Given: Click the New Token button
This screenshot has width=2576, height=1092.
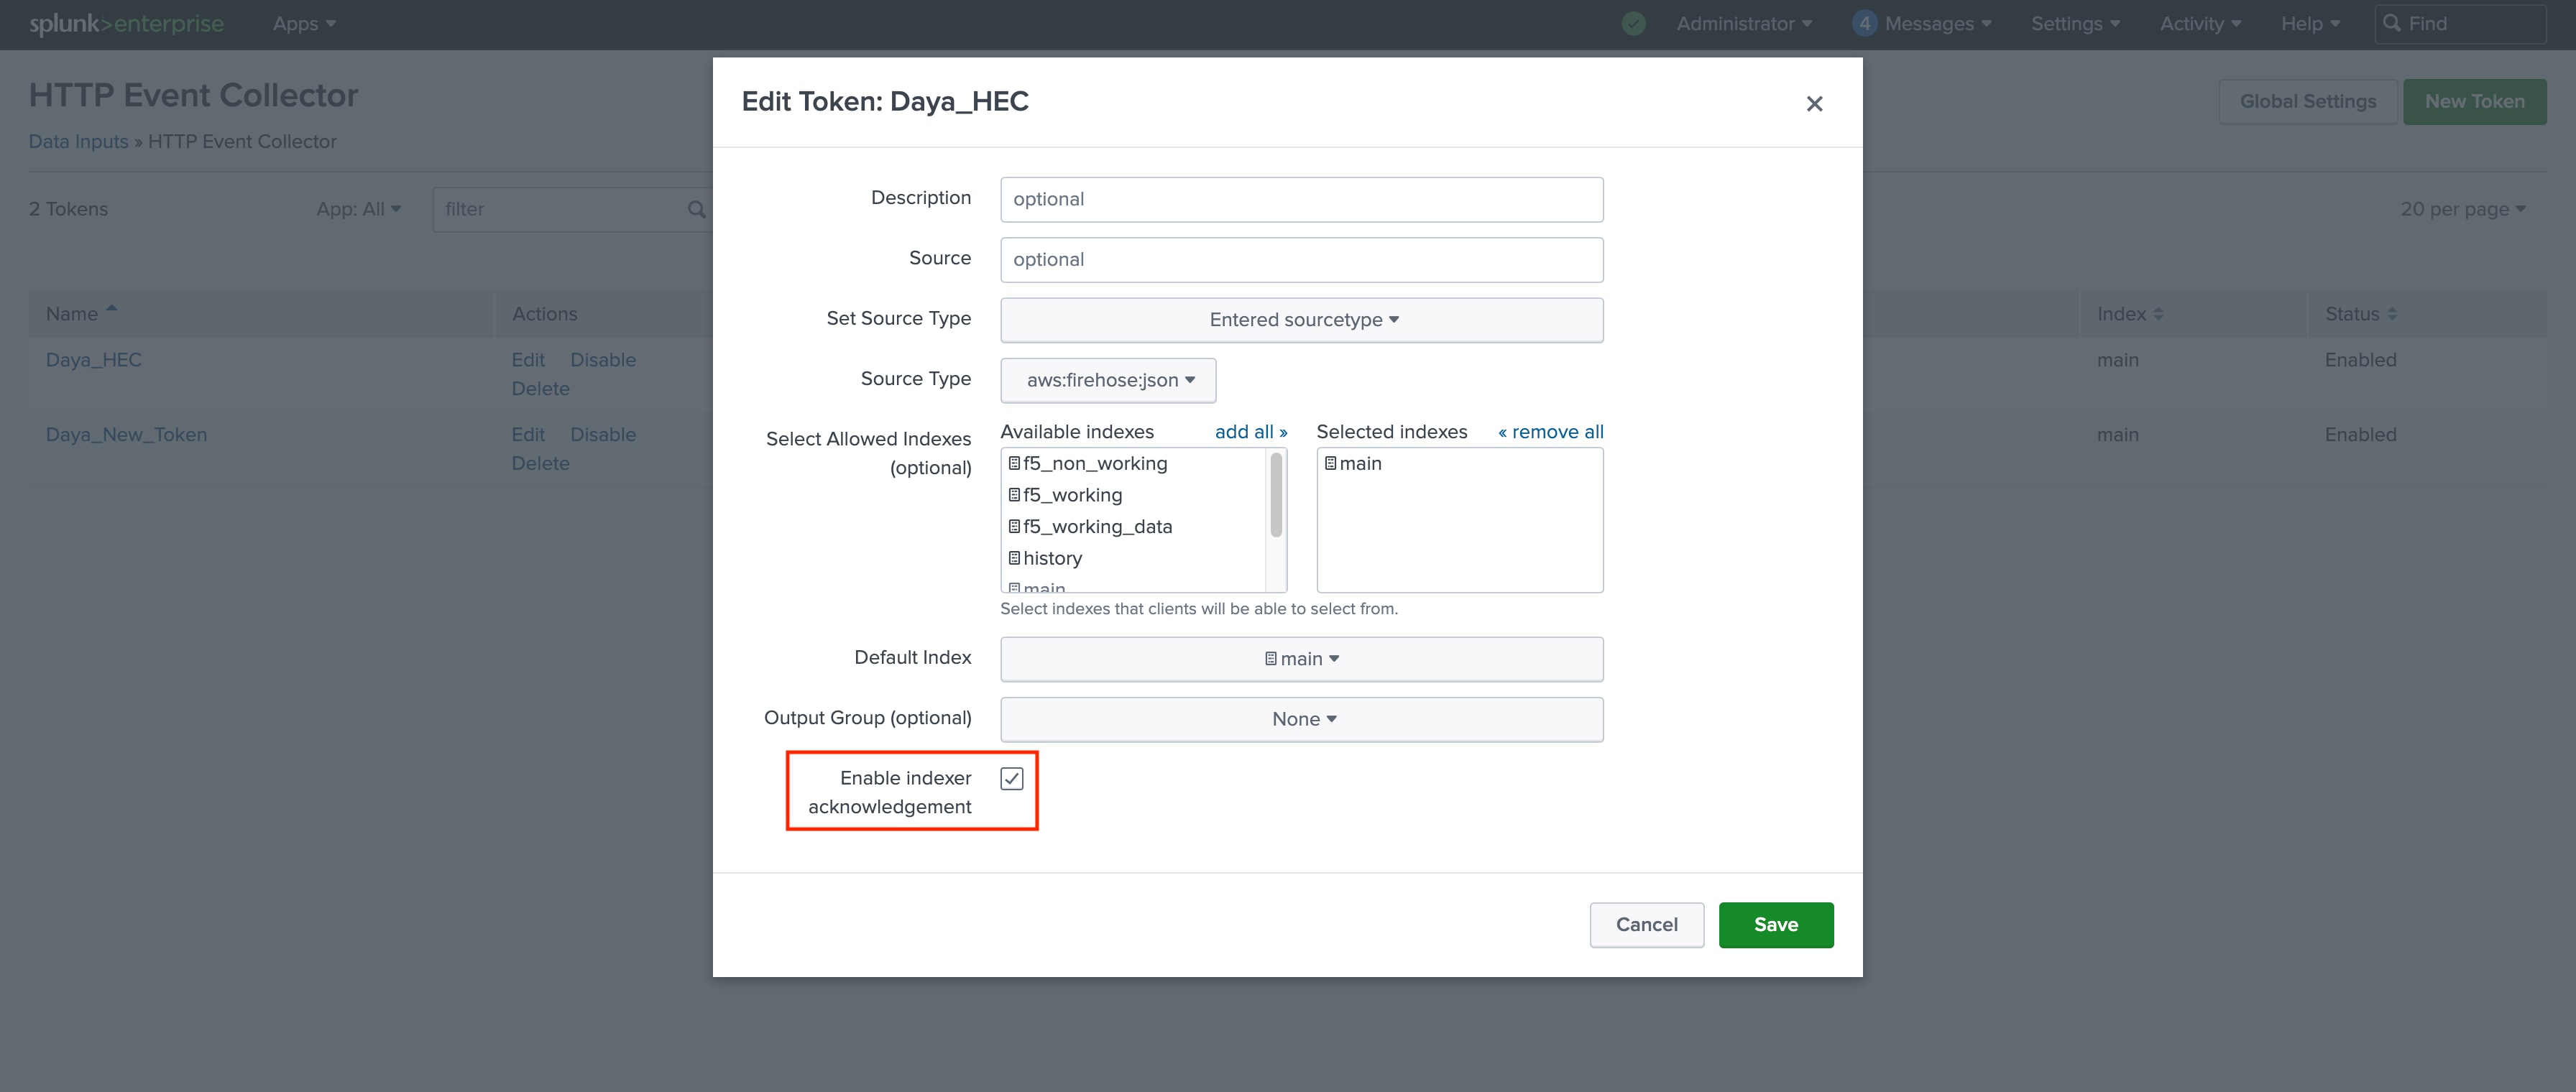Looking at the screenshot, I should pos(2474,102).
